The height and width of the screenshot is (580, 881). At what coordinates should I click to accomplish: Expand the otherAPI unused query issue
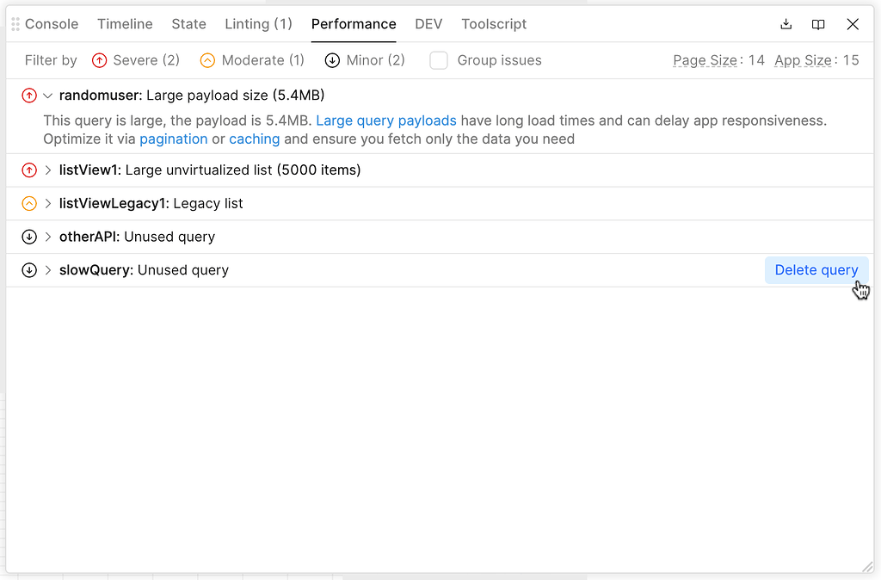(47, 237)
